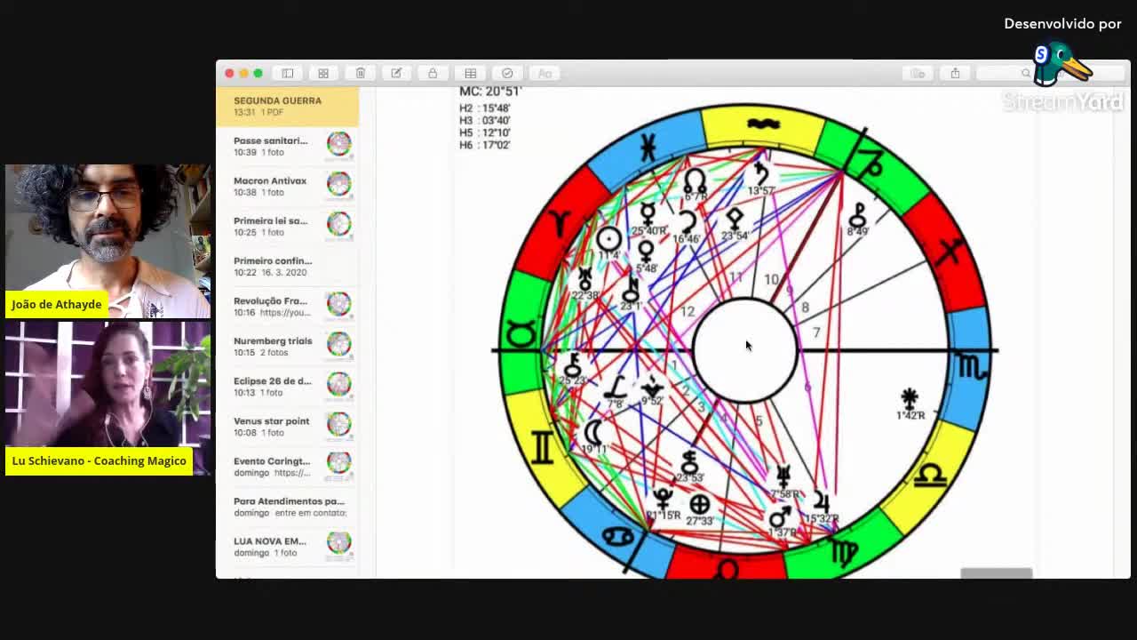Add a checklist with checkmark icon

coord(507,73)
